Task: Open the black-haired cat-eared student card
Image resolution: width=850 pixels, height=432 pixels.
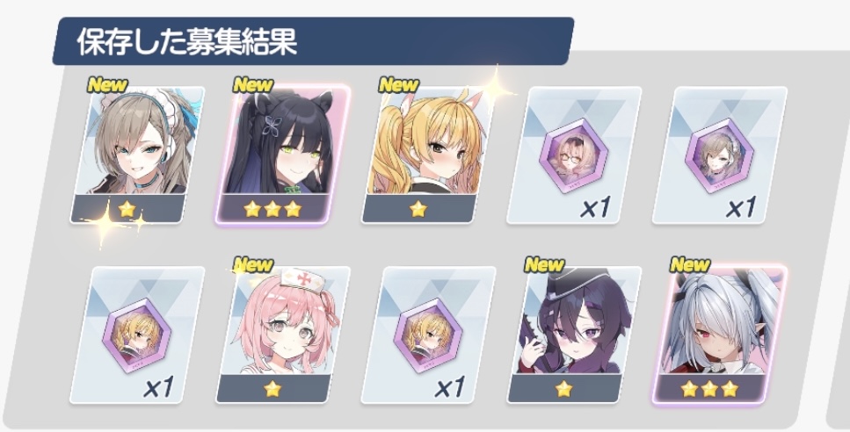Action: (x=282, y=155)
